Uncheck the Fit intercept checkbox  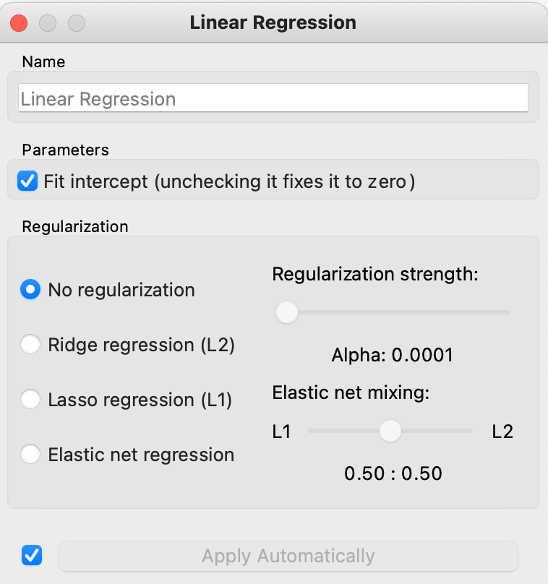click(x=28, y=180)
